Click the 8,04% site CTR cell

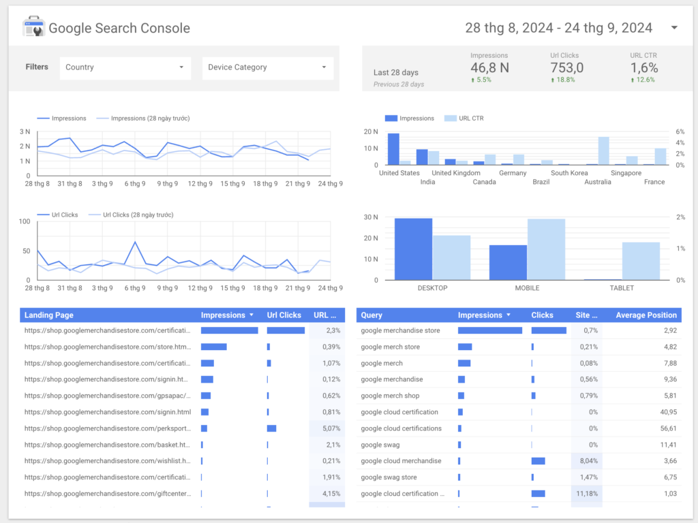(586, 461)
